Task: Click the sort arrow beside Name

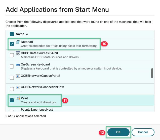Action: [x=27, y=34]
